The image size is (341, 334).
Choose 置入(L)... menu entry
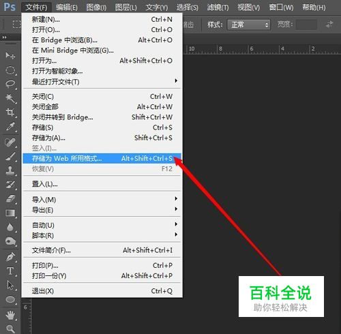(102, 184)
